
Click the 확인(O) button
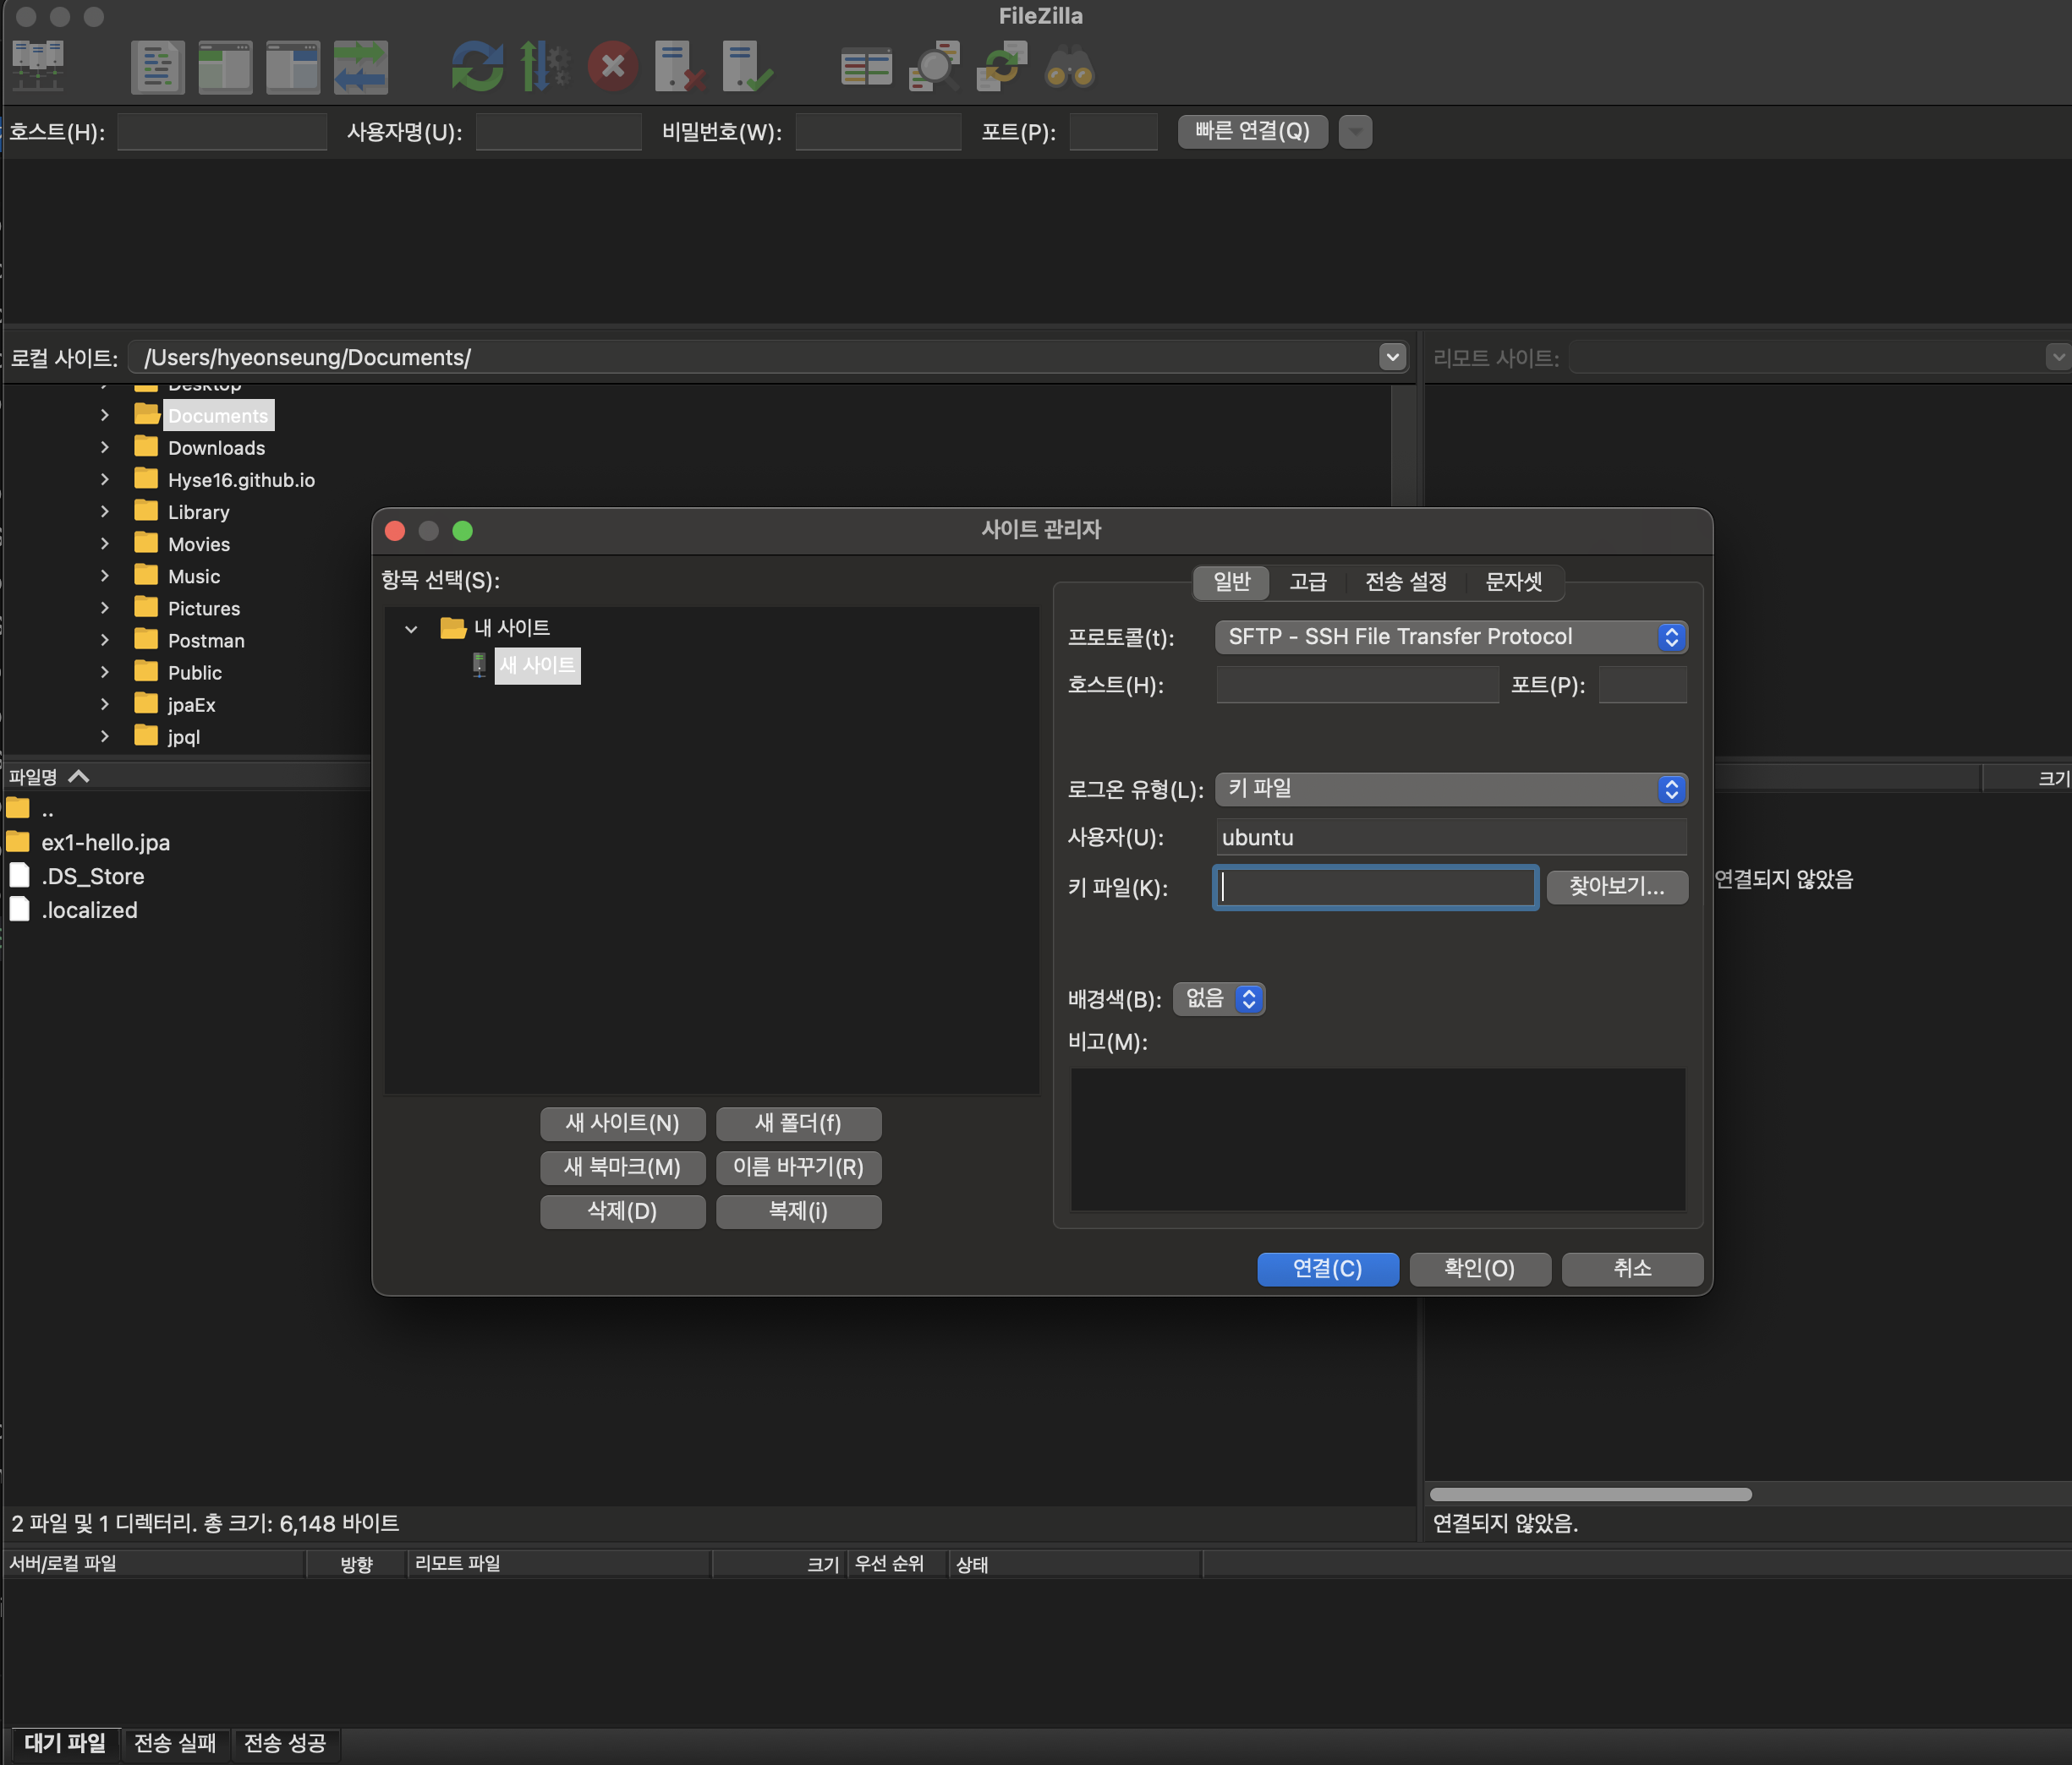[1480, 1268]
